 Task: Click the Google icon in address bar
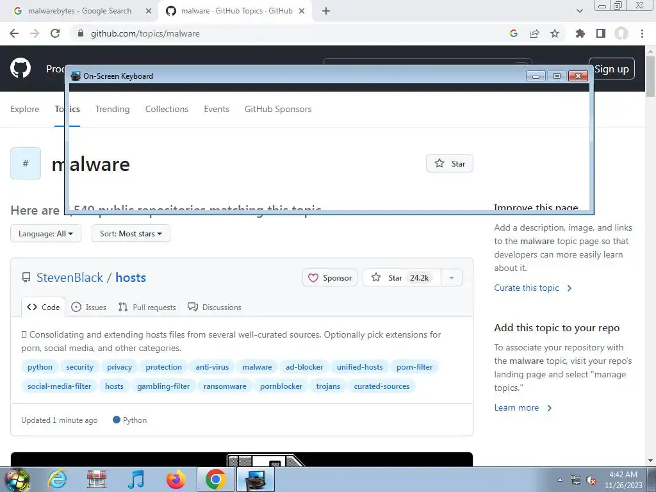pos(514,33)
